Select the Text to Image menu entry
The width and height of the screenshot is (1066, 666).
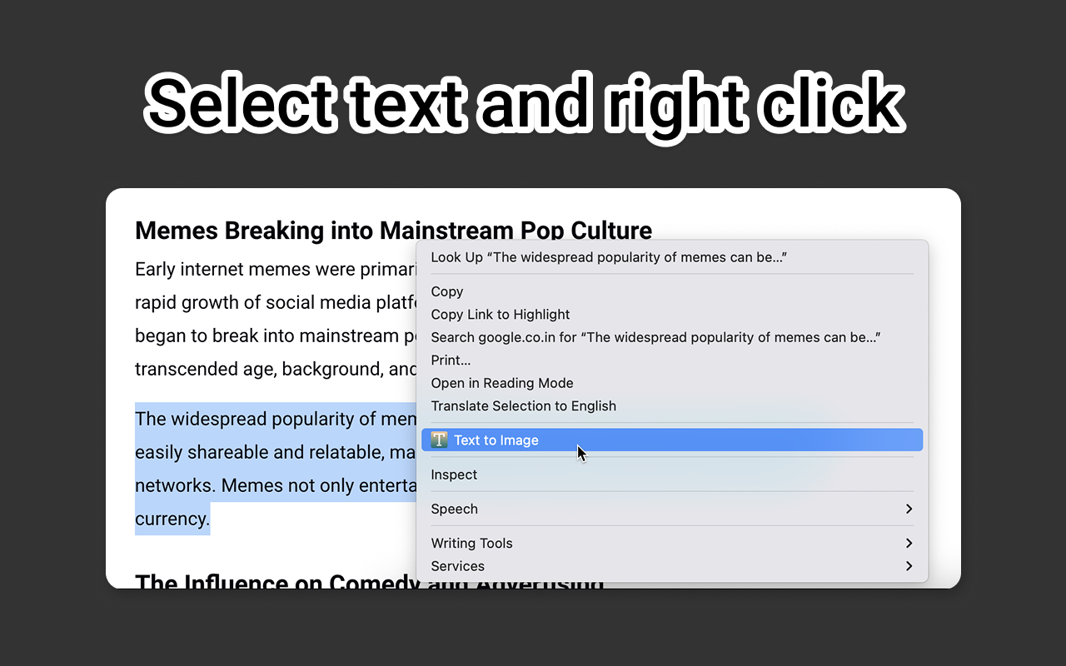496,440
